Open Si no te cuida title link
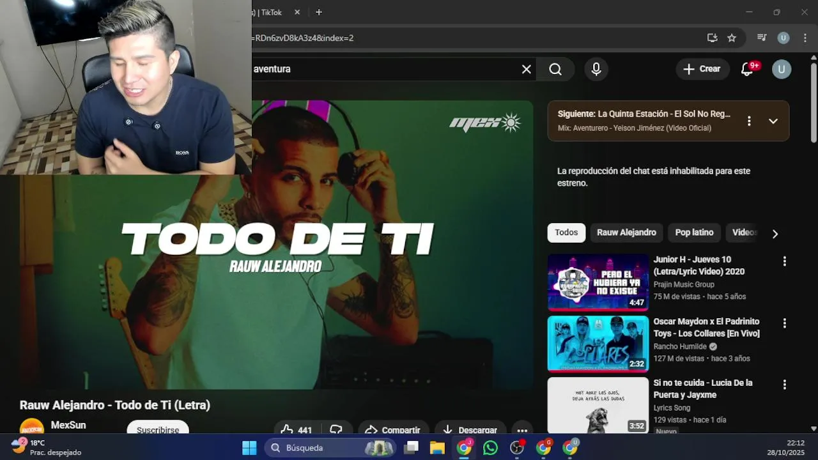 tap(703, 388)
